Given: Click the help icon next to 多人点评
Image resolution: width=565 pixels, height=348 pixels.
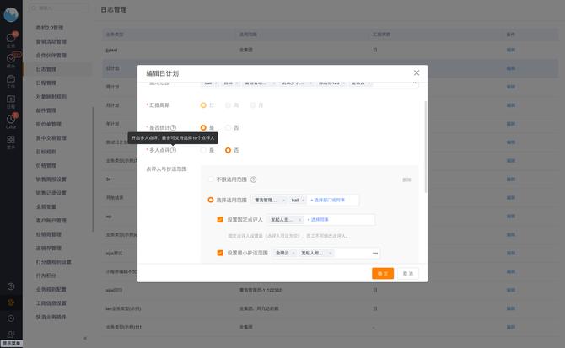Looking at the screenshot, I should (x=174, y=150).
